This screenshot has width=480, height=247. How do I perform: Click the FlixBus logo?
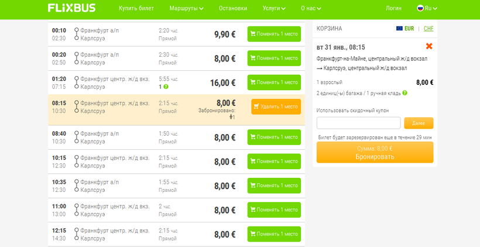coord(71,8)
